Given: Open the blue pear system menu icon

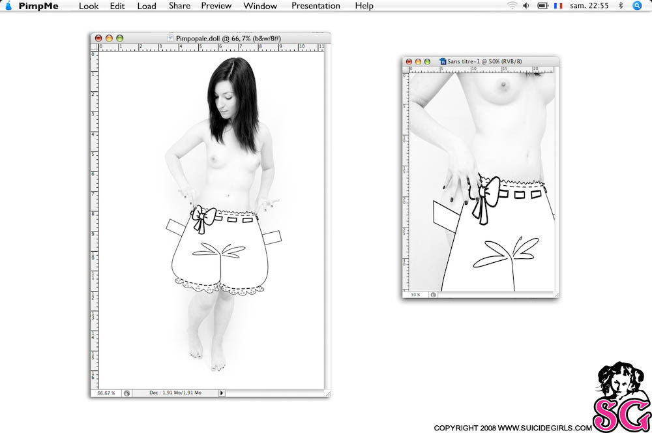Looking at the screenshot, I should [8, 5].
